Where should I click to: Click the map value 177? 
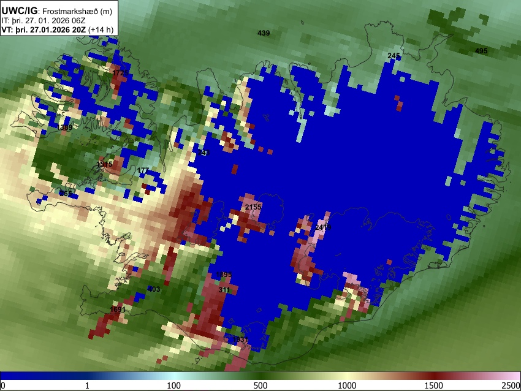click(x=143, y=170)
